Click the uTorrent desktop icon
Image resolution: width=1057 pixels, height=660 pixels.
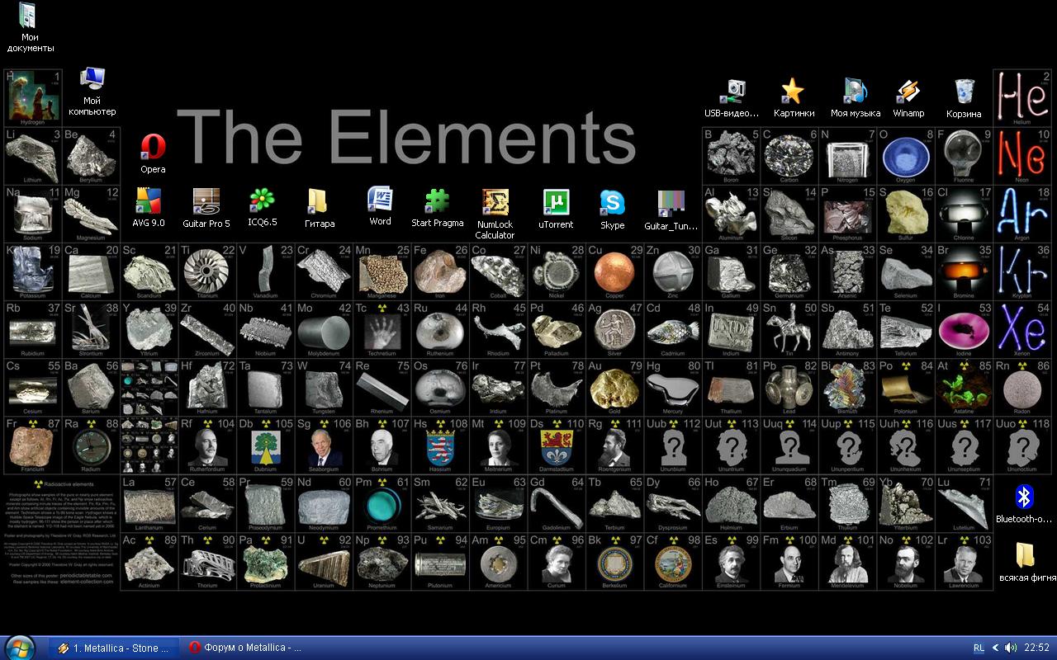pos(556,203)
